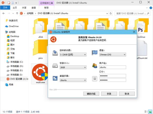This screenshot has height=114, width=153.
Task: Go back with the left arrow
Action: (4, 13)
